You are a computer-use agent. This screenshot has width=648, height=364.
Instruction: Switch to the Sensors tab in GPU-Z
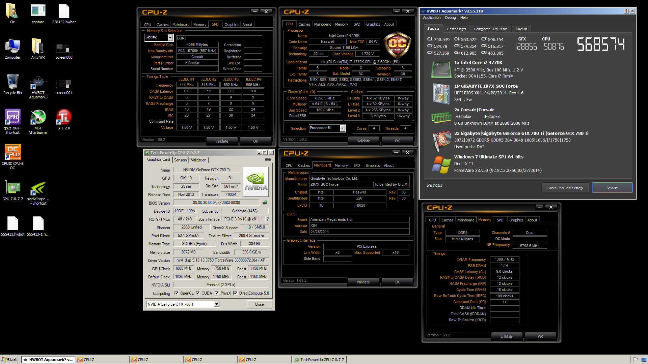[x=180, y=160]
